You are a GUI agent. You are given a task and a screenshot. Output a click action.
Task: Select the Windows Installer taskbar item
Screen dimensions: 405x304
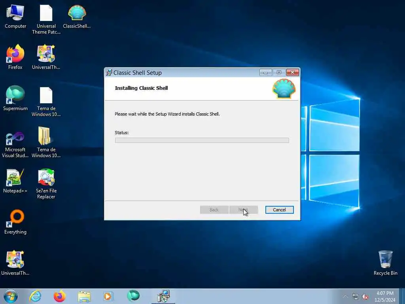pyautogui.click(x=163, y=296)
